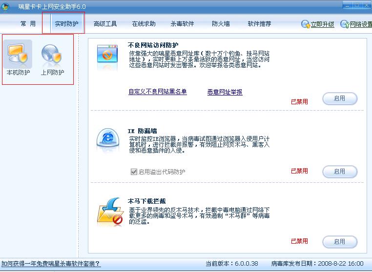Image resolution: width=372 pixels, height=272 pixels.
Task: Click the 木马下载拦截 folder icon
Action: [110, 212]
